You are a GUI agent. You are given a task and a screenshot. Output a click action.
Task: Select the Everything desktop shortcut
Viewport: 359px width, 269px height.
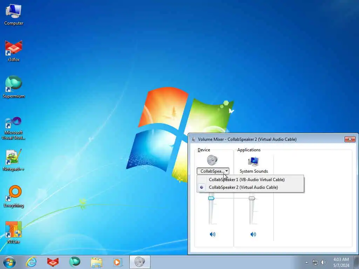14,196
